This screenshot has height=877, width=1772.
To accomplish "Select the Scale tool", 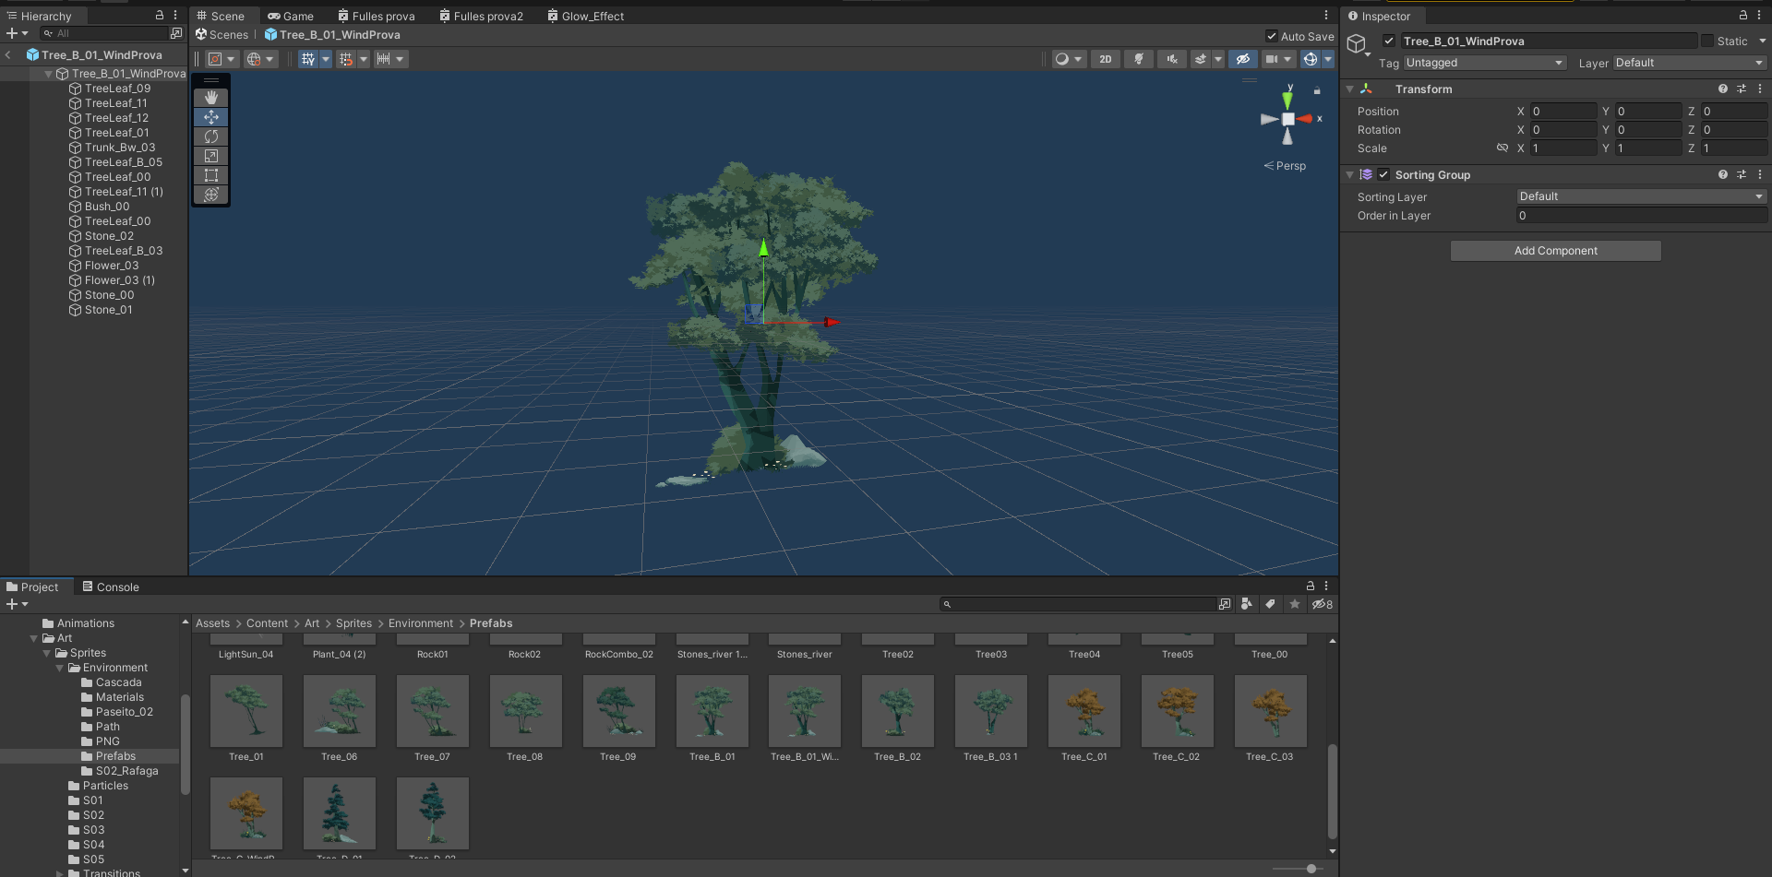I will tap(211, 156).
